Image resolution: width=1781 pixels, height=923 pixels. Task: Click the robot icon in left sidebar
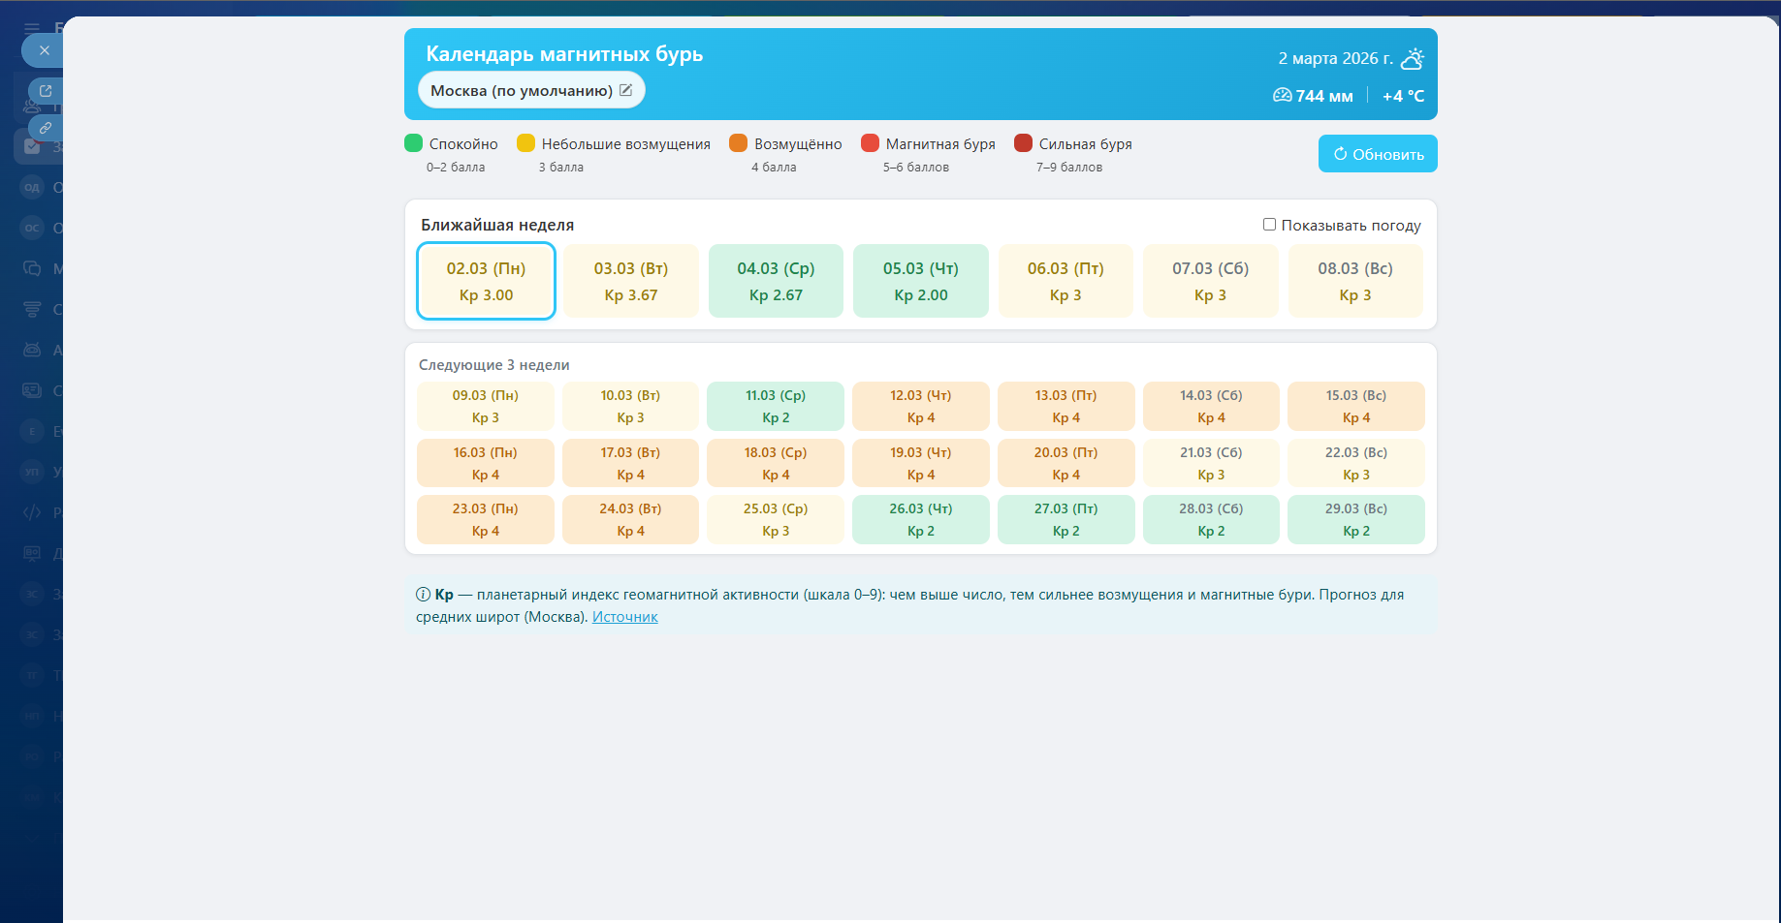tap(32, 350)
